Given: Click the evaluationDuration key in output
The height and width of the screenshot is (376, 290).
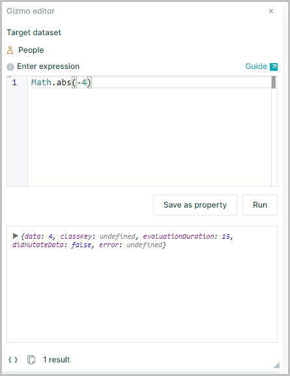Looking at the screenshot, I should click(x=179, y=236).
